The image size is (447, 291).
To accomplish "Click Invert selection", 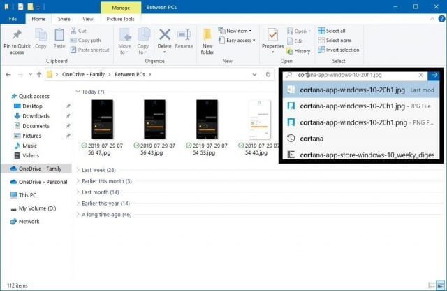I will (x=339, y=50).
